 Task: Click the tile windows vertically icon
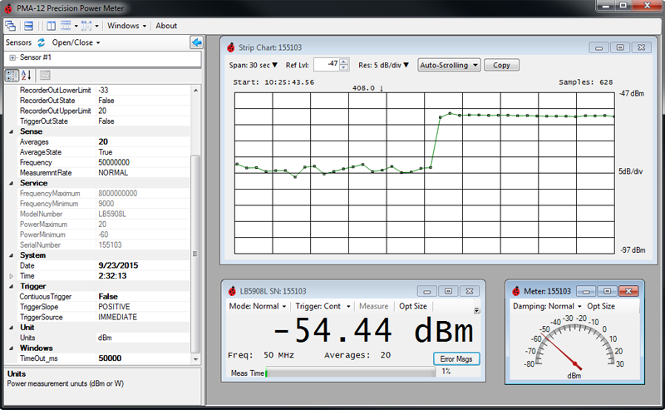click(52, 26)
